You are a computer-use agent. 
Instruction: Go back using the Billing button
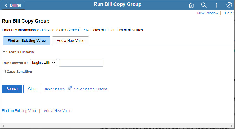14,5
